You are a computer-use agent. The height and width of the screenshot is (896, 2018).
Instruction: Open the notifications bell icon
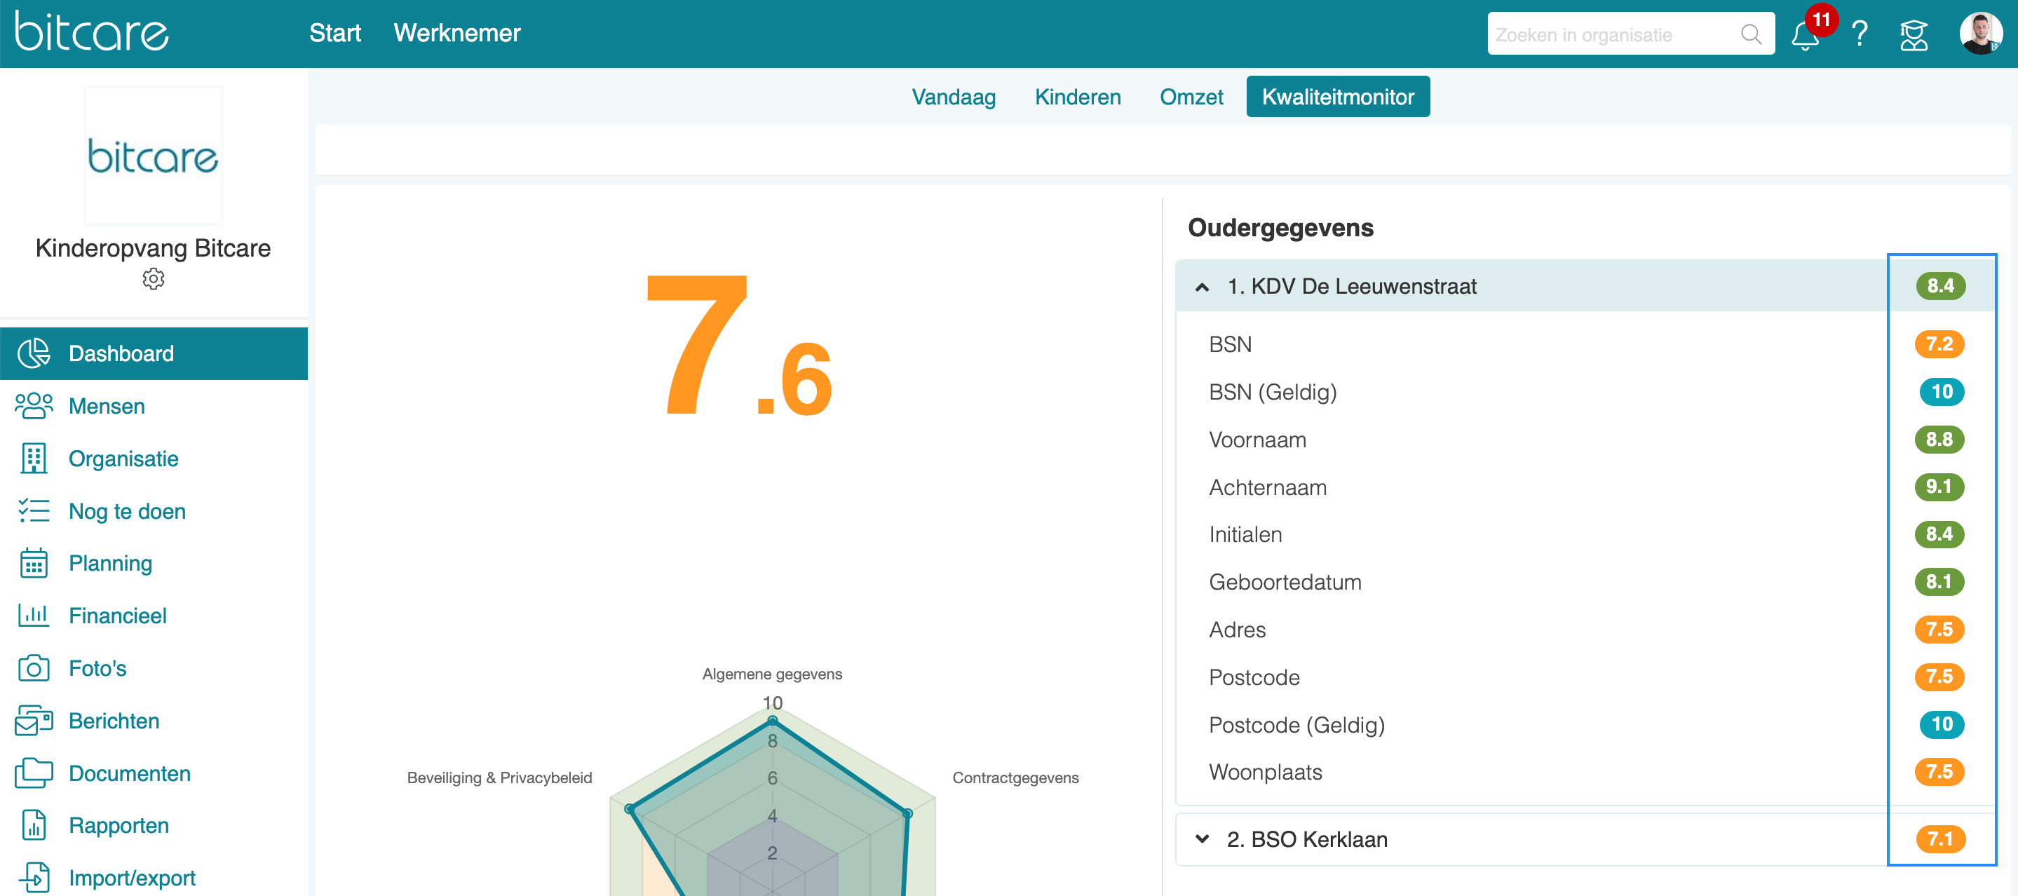1804,35
